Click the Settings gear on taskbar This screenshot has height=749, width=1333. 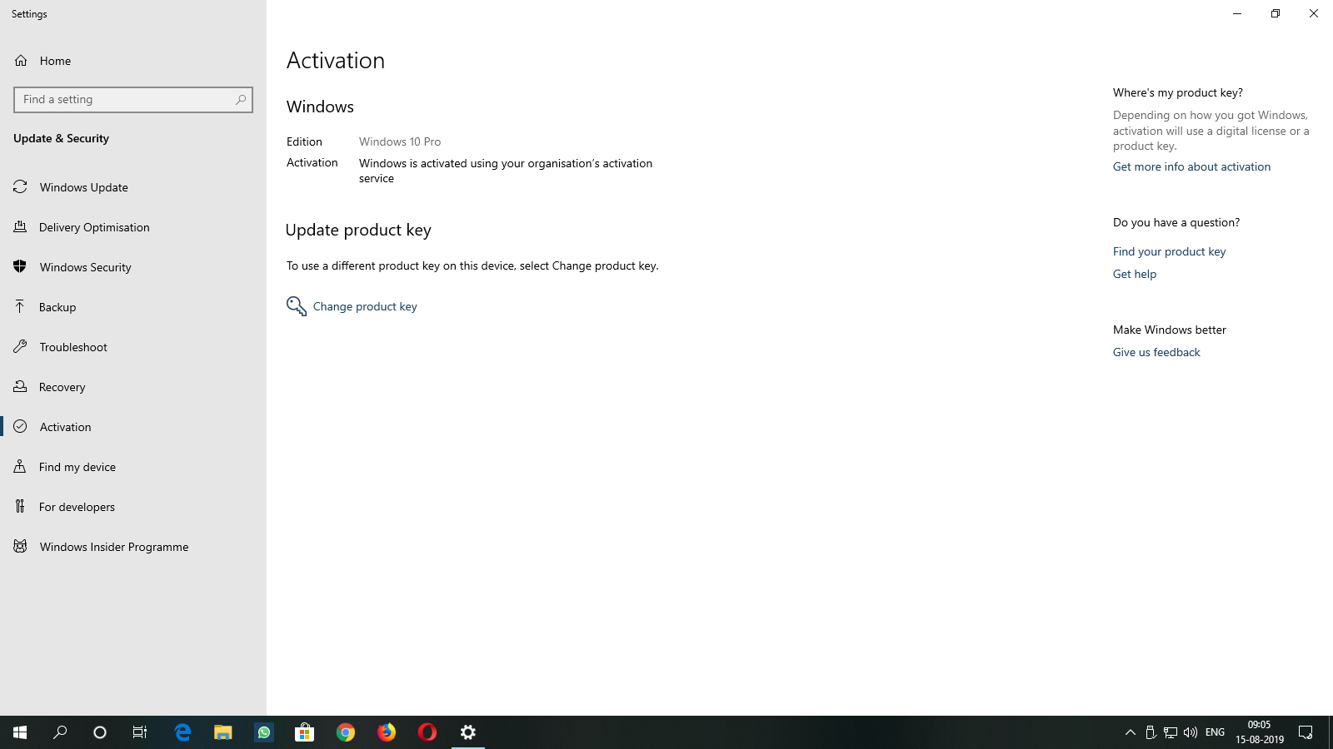tap(468, 732)
